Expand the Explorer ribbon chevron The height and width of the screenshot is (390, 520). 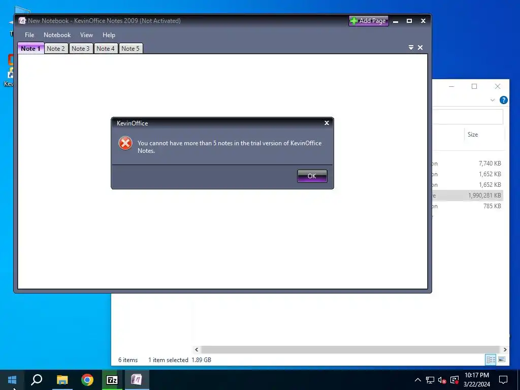pyautogui.click(x=493, y=100)
